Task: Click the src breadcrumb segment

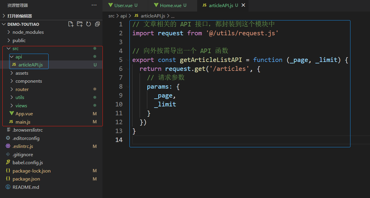Action: point(111,16)
